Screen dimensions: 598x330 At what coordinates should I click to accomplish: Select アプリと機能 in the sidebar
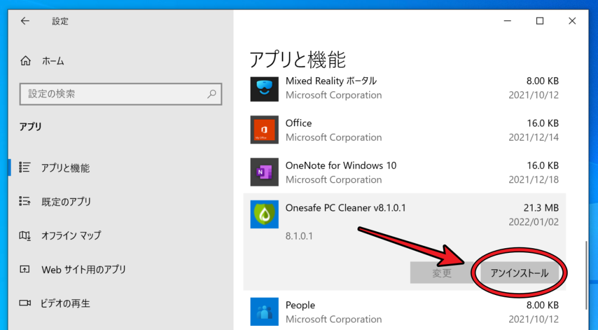[x=65, y=168]
